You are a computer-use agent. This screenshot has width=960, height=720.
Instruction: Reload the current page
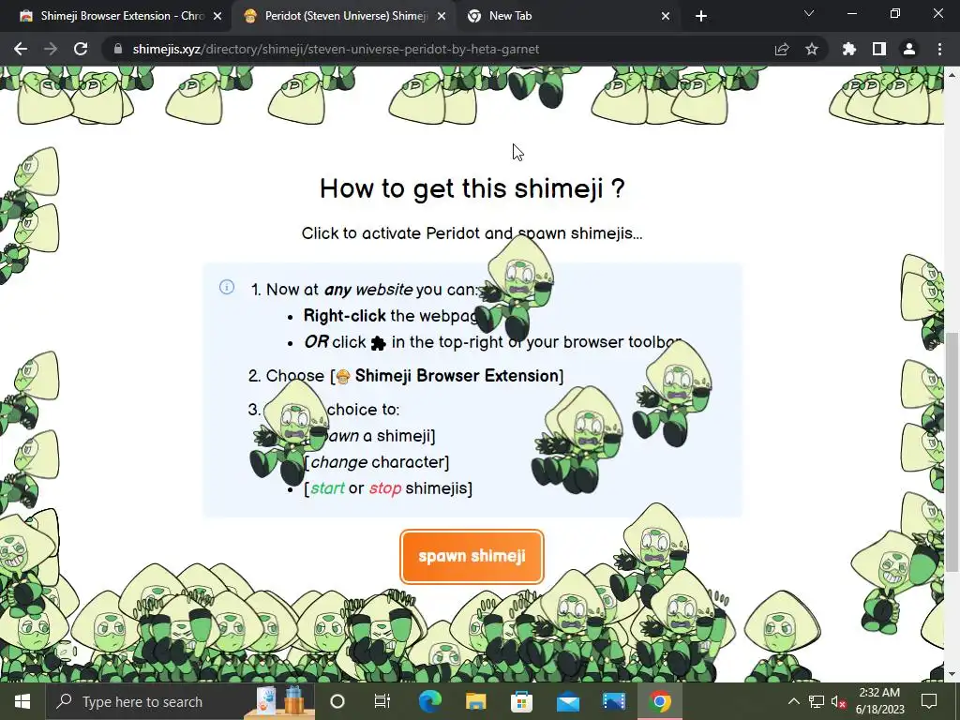[x=81, y=49]
